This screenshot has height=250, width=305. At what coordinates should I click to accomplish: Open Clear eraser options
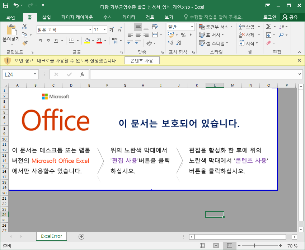(x=269, y=43)
